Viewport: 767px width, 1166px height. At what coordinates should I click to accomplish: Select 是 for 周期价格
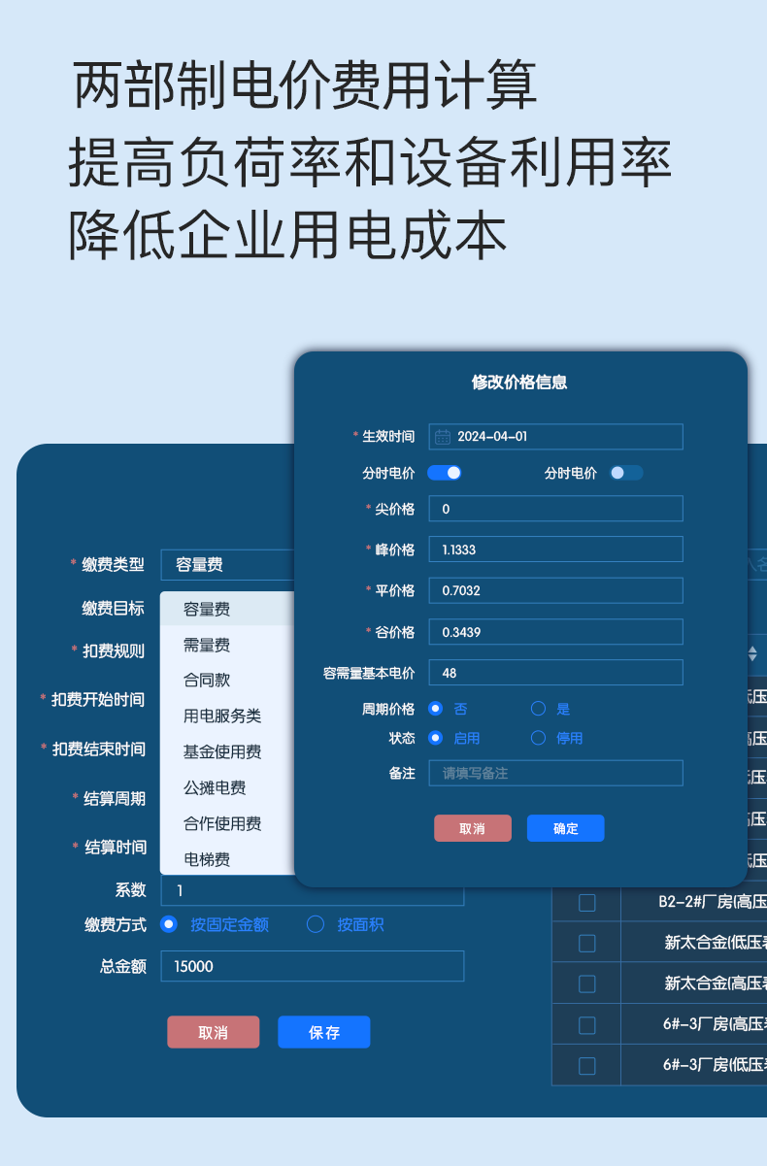(x=539, y=709)
